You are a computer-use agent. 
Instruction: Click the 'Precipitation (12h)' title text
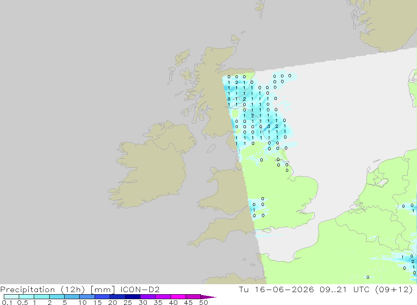point(43,289)
